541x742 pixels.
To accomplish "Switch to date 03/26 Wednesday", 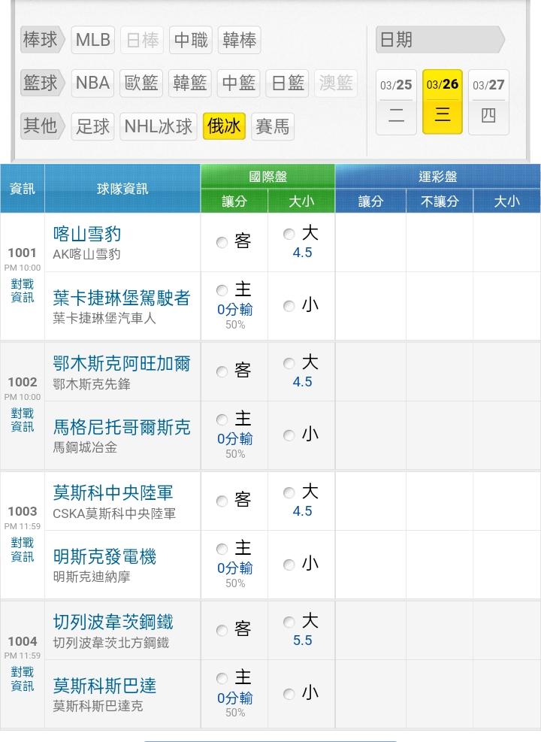I will click(442, 101).
